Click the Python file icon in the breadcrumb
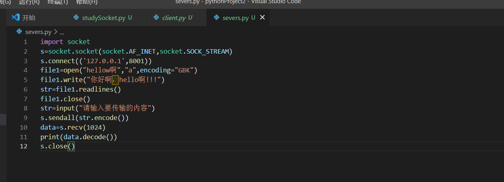The image size is (504, 182). (19, 32)
